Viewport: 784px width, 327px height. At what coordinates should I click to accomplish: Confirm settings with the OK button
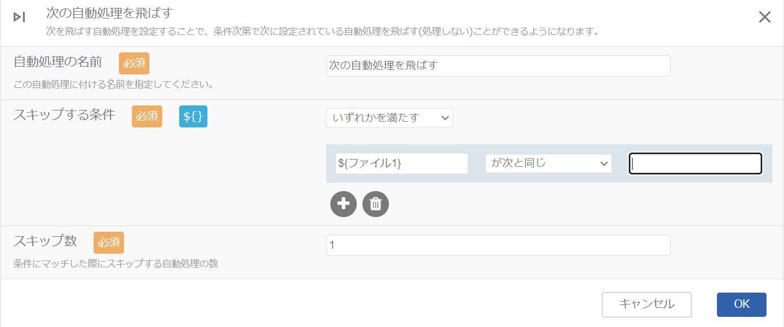pyautogui.click(x=741, y=304)
